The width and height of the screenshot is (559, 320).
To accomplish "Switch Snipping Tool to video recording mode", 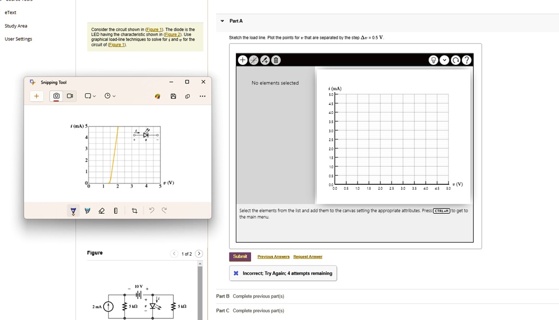I will click(x=70, y=95).
